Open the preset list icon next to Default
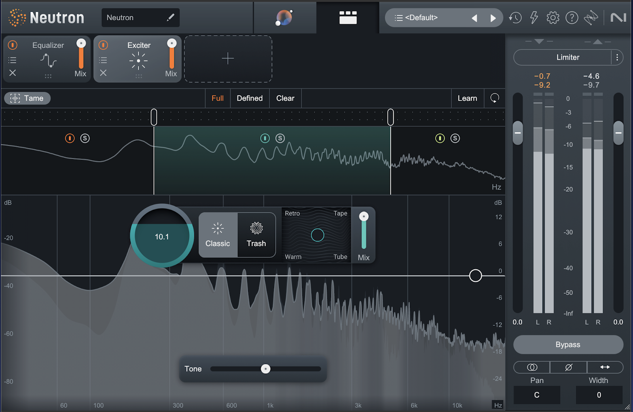Viewport: 633px width, 412px height. [398, 18]
